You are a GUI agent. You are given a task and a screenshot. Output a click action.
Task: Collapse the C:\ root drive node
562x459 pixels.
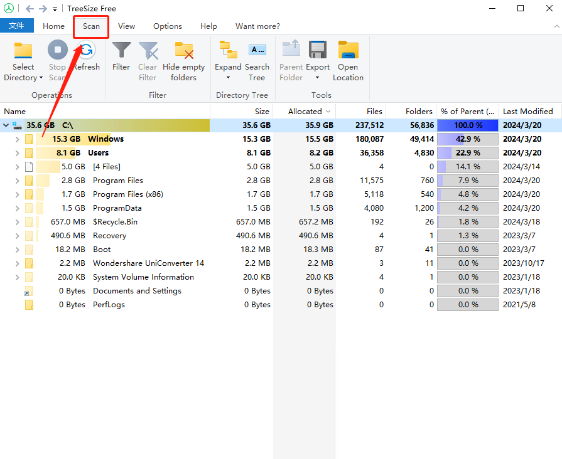pos(6,125)
